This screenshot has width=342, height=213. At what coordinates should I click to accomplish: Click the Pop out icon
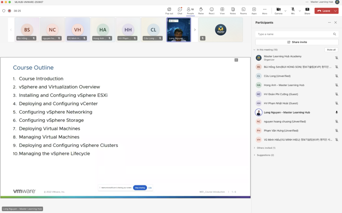pyautogui.click(x=169, y=11)
